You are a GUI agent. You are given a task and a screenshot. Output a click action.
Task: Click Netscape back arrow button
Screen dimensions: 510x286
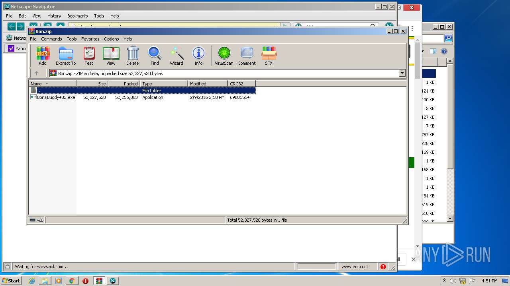click(x=12, y=27)
